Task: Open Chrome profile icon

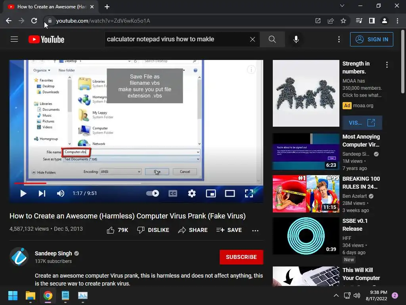Action: [x=385, y=21]
